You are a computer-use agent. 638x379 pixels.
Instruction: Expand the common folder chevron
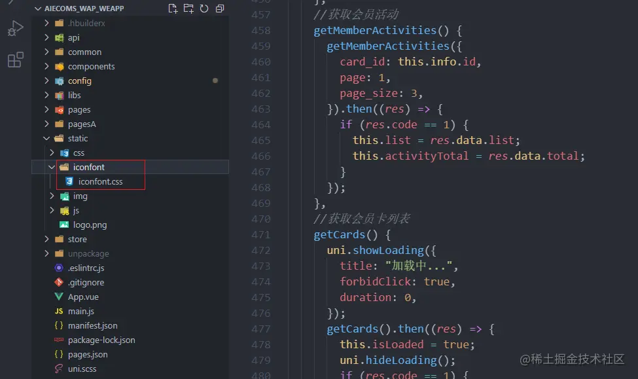(x=46, y=52)
